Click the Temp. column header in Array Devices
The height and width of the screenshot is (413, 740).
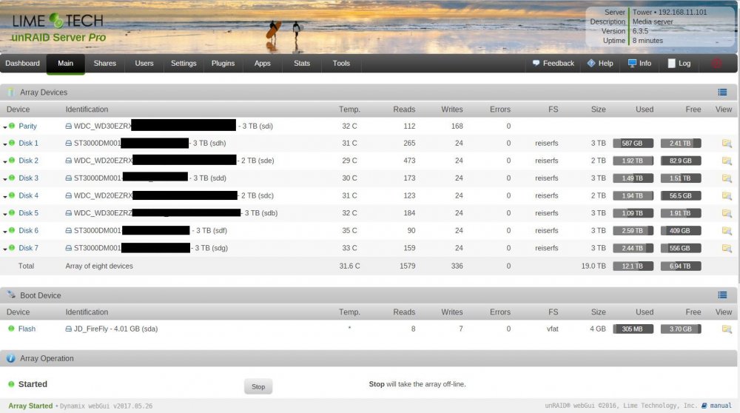(349, 110)
